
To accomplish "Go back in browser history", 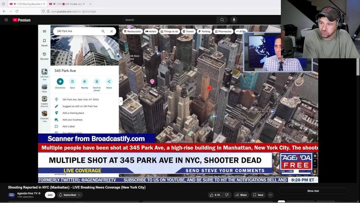I will tap(4, 11).
